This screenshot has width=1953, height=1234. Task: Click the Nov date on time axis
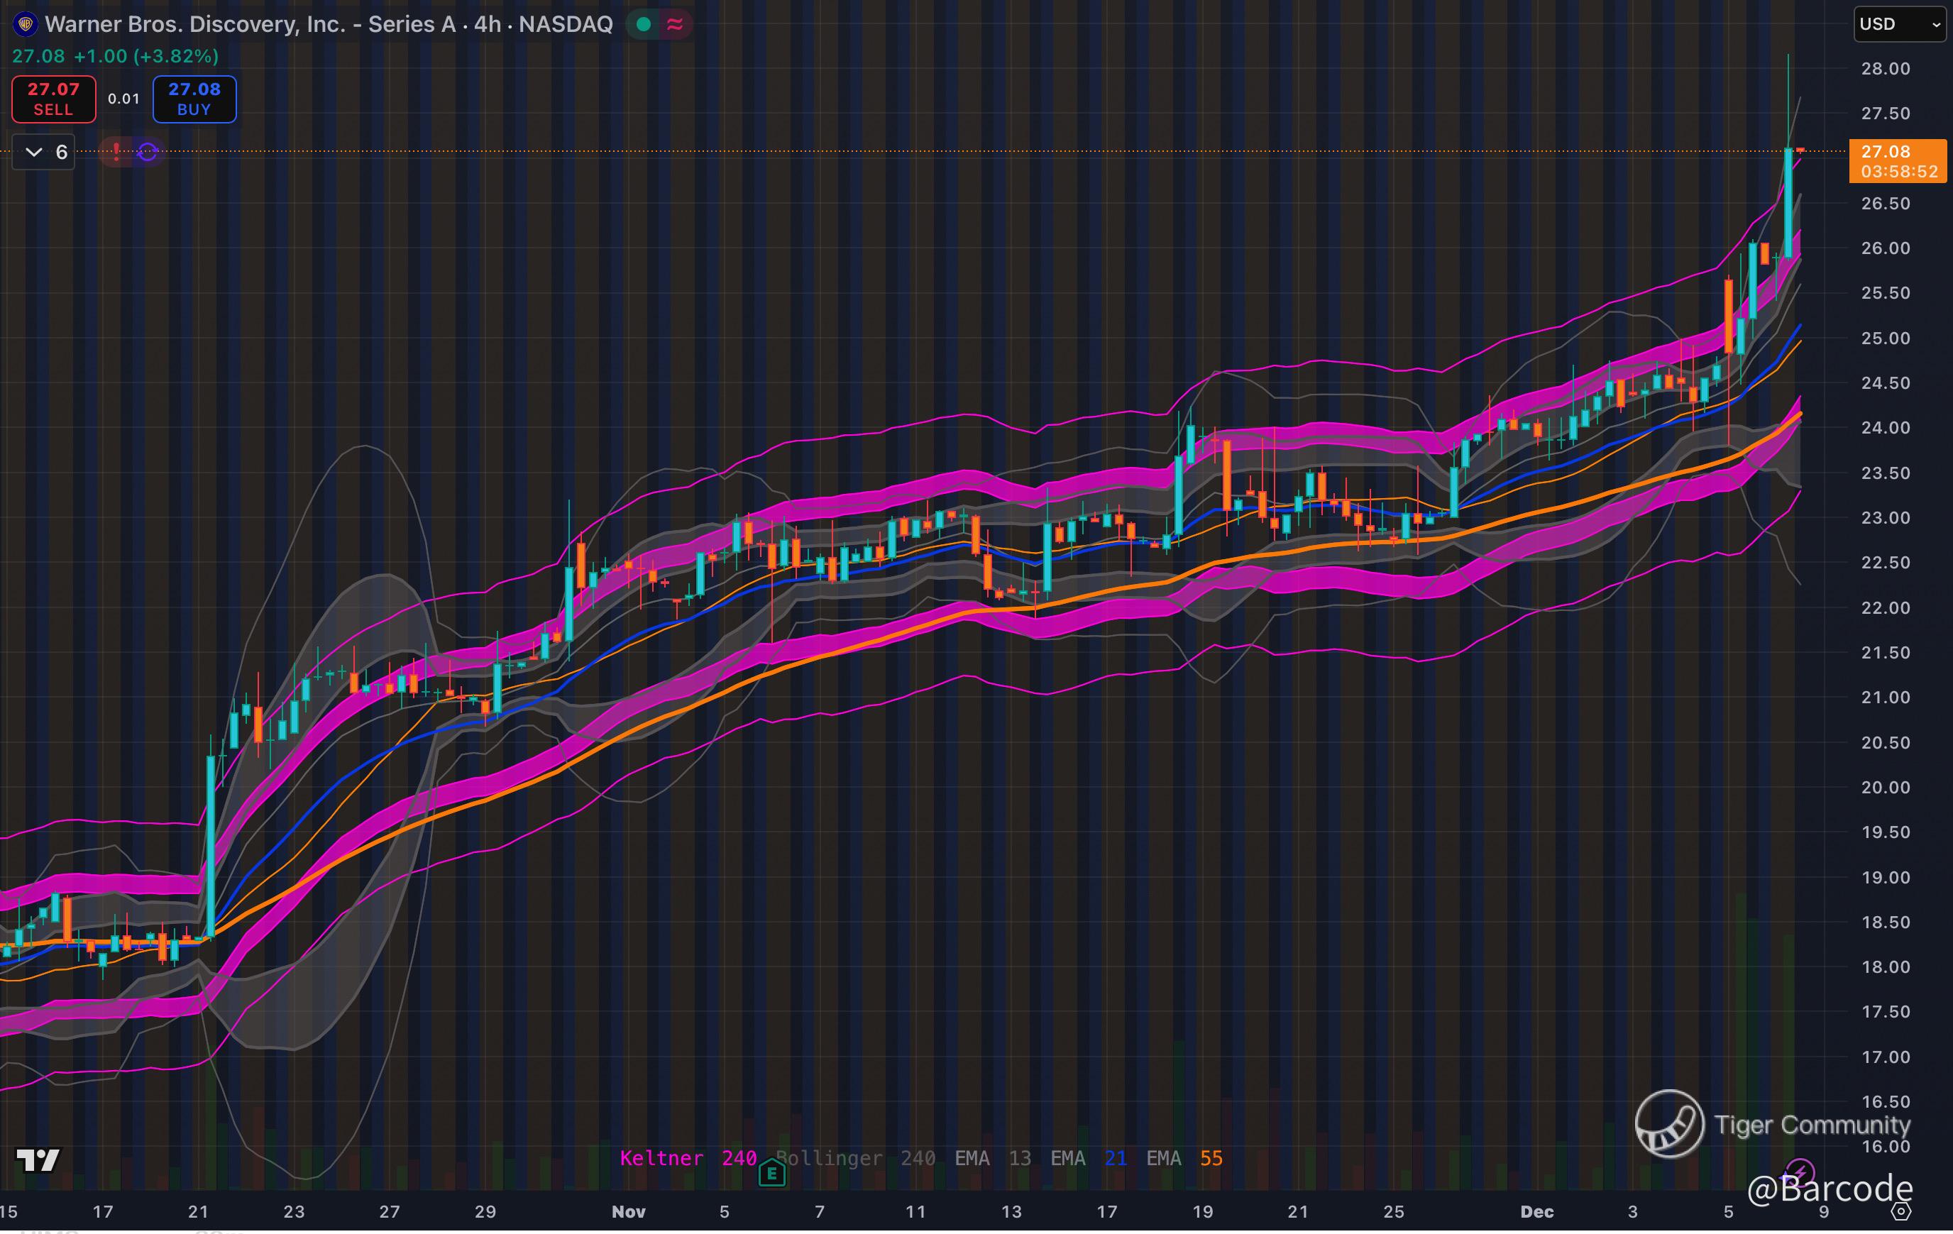click(629, 1211)
